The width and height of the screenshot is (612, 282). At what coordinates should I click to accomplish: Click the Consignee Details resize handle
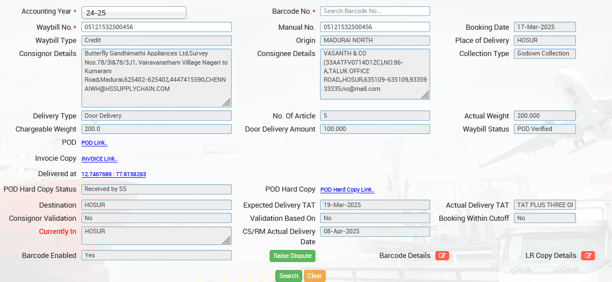tap(426, 95)
